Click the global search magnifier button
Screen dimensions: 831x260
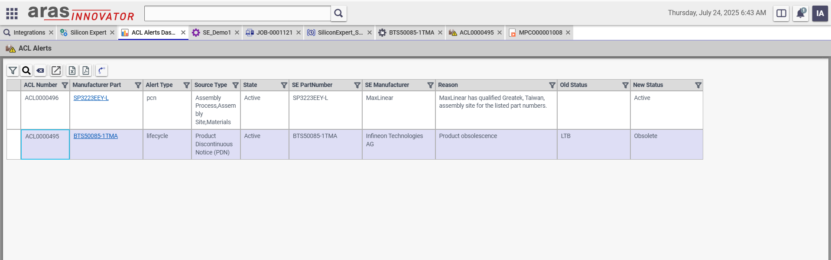338,13
